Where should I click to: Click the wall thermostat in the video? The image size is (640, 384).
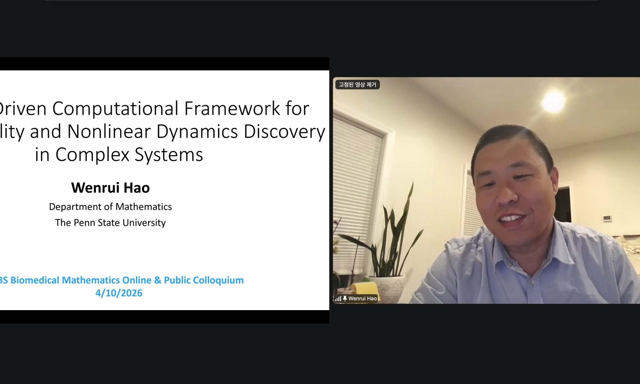pos(607,218)
